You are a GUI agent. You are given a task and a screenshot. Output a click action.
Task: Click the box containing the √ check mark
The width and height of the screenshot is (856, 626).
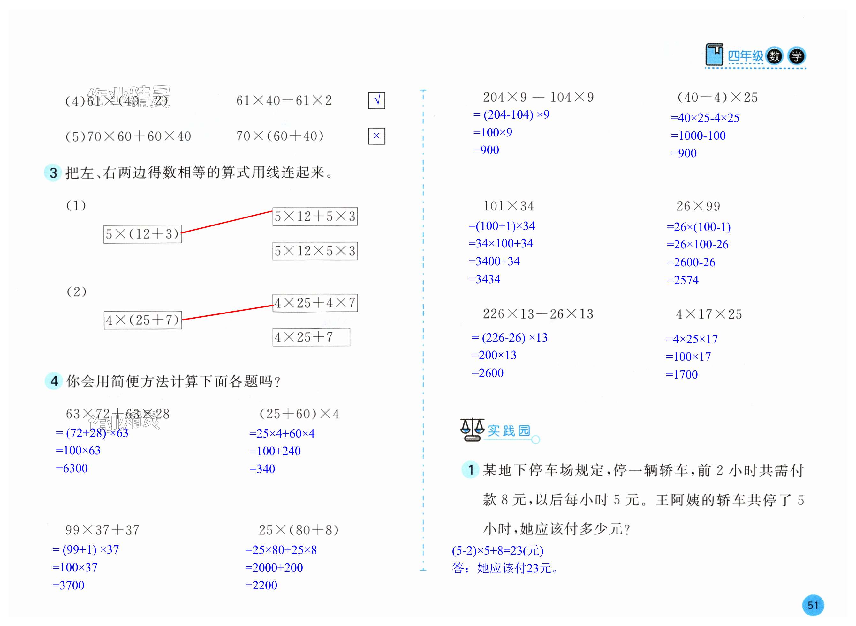[x=376, y=101]
